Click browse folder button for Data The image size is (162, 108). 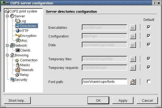coord(133,45)
